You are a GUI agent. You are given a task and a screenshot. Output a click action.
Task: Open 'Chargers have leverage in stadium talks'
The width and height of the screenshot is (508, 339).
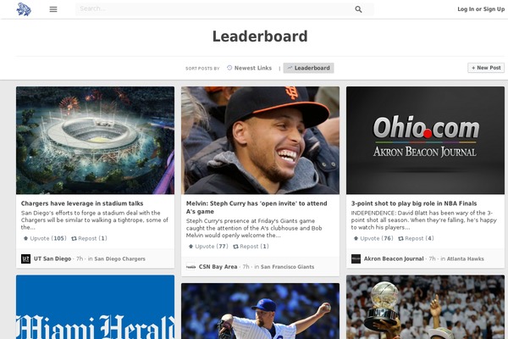tap(82, 203)
